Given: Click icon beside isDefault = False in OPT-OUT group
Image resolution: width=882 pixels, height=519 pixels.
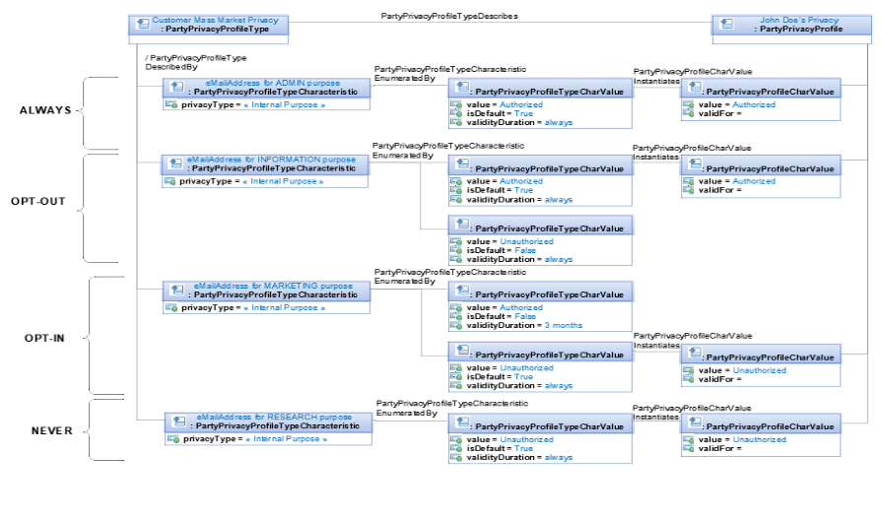Looking at the screenshot, I should (456, 250).
